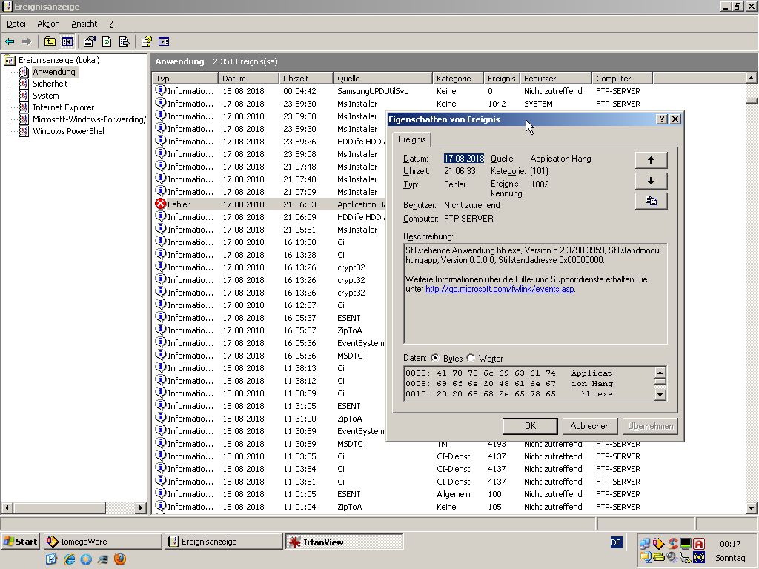Click the up-one-level folder icon

click(50, 41)
